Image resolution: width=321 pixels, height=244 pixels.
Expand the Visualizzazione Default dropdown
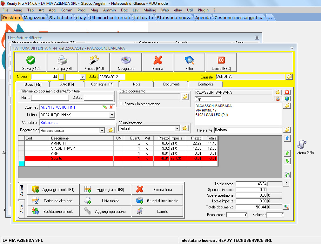click(x=177, y=129)
